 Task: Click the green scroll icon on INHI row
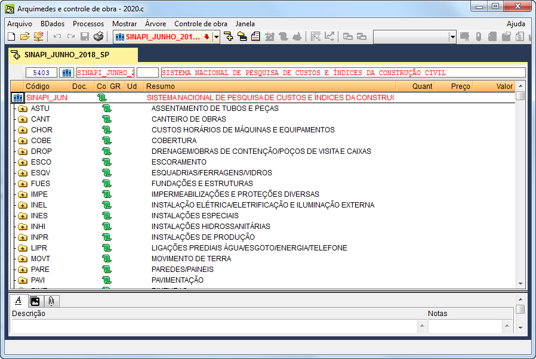[x=107, y=227]
